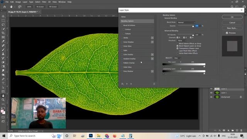247x139 pixels.
Task: Open the Home screen icon
Action: point(5,7)
